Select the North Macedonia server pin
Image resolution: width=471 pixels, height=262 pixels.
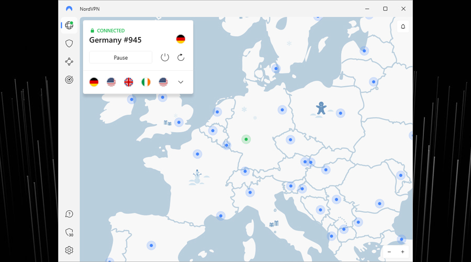point(344,229)
